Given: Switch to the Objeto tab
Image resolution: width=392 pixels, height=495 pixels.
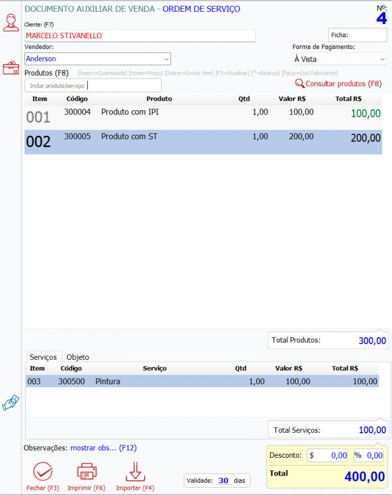Looking at the screenshot, I should (78, 357).
